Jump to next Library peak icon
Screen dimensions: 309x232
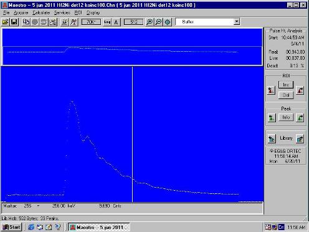pyautogui.click(x=300, y=138)
